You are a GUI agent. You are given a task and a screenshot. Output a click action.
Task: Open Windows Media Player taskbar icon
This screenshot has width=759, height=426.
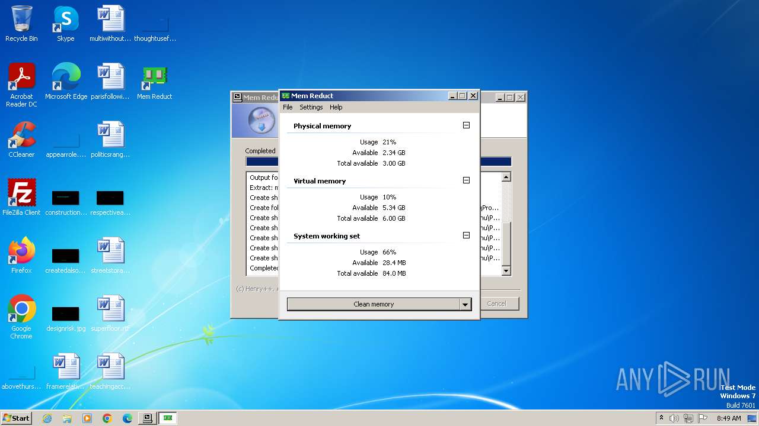[x=87, y=418]
